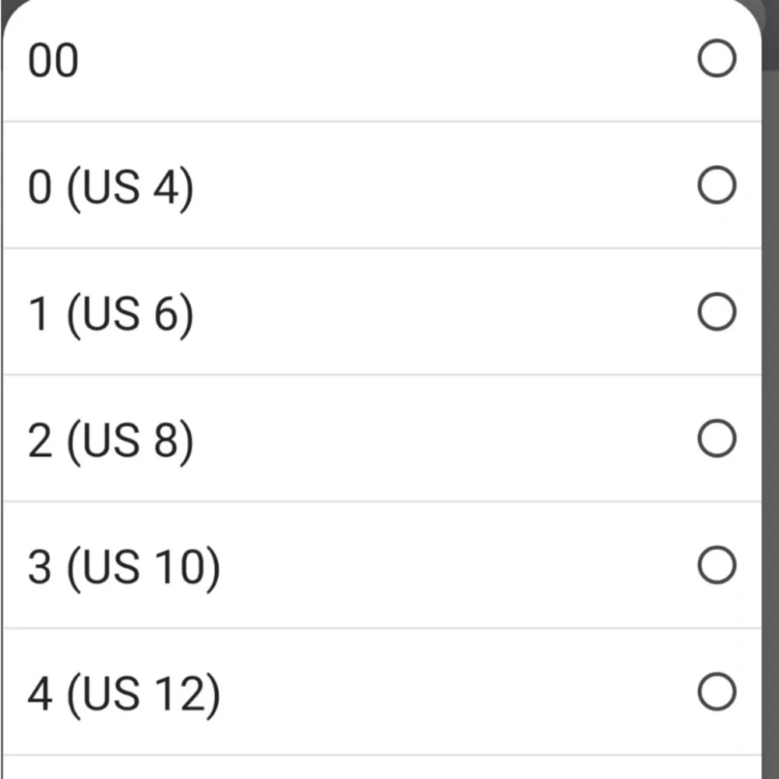Pick the US 8 size list row

point(382,438)
